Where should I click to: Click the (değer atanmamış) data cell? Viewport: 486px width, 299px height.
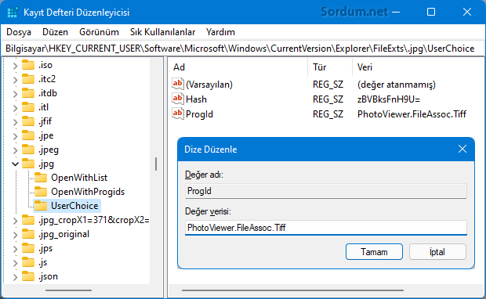pos(397,85)
